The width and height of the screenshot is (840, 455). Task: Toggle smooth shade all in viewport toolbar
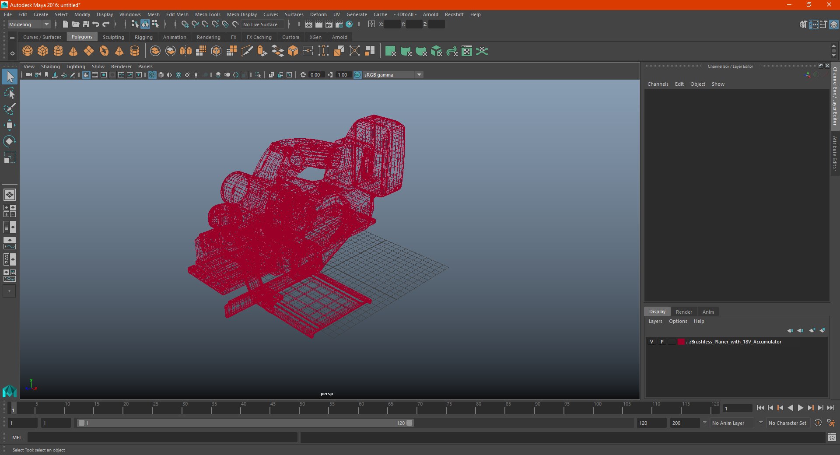tap(161, 75)
